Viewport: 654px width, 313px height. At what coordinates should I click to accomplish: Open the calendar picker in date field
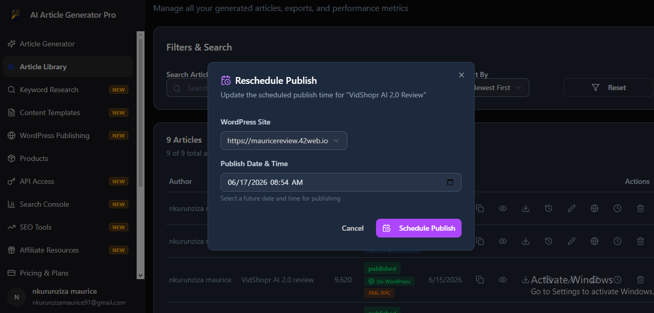coord(450,182)
